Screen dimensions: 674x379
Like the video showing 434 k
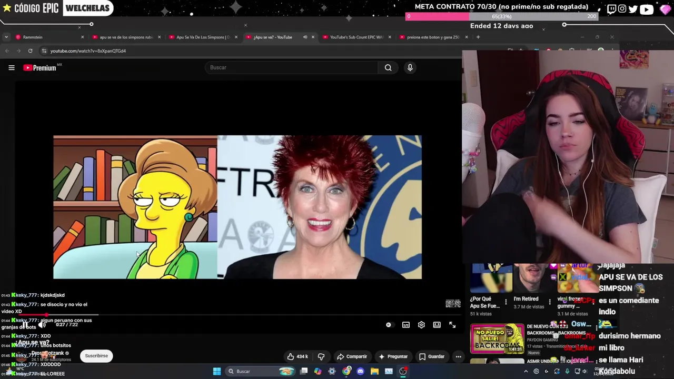pos(297,356)
